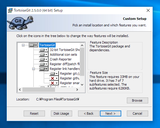Select the Register smart feature row
Viewport: 160px width, 128px height.
tap(70, 83)
